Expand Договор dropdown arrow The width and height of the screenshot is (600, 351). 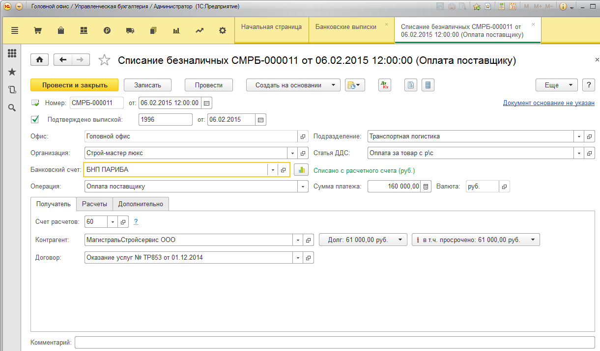298,257
